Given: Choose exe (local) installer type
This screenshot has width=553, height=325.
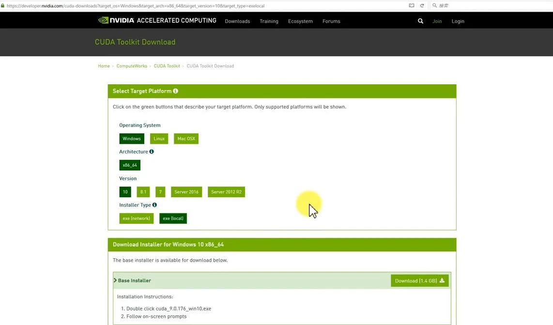Looking at the screenshot, I should (x=173, y=218).
